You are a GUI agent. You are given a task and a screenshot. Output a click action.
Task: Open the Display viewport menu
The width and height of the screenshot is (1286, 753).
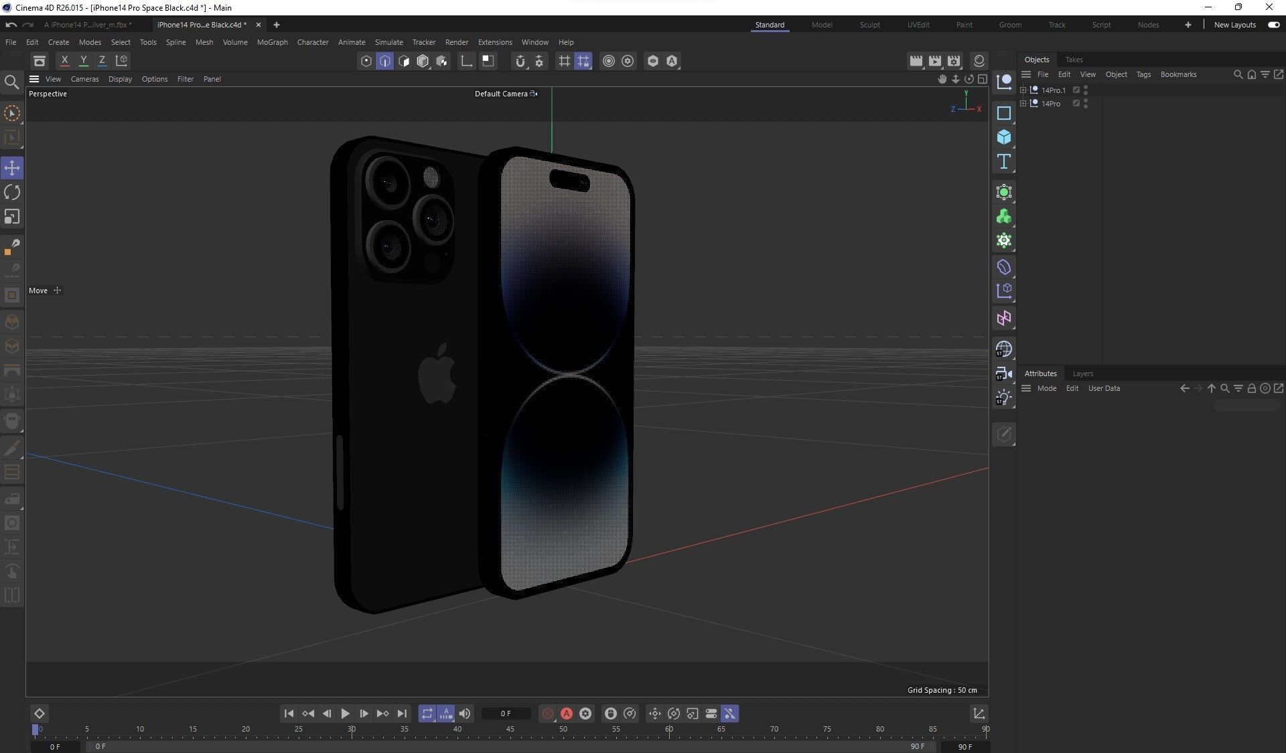coord(120,79)
